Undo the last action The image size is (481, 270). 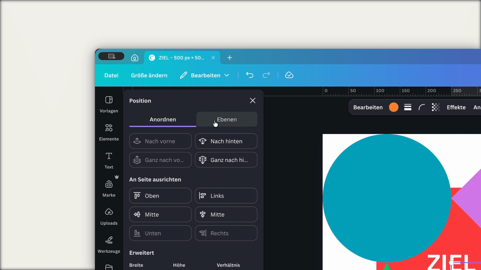250,75
